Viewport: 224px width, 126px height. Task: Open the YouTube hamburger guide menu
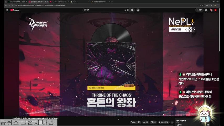(7, 10)
